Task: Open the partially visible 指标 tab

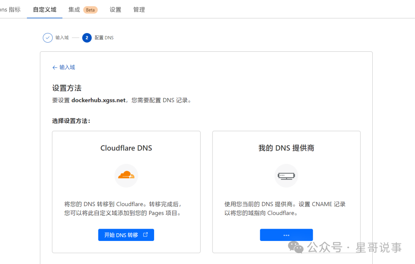Action: 10,10
